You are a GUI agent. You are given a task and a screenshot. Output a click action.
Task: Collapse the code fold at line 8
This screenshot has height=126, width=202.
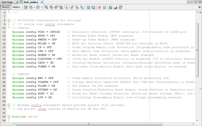tap(9, 20)
